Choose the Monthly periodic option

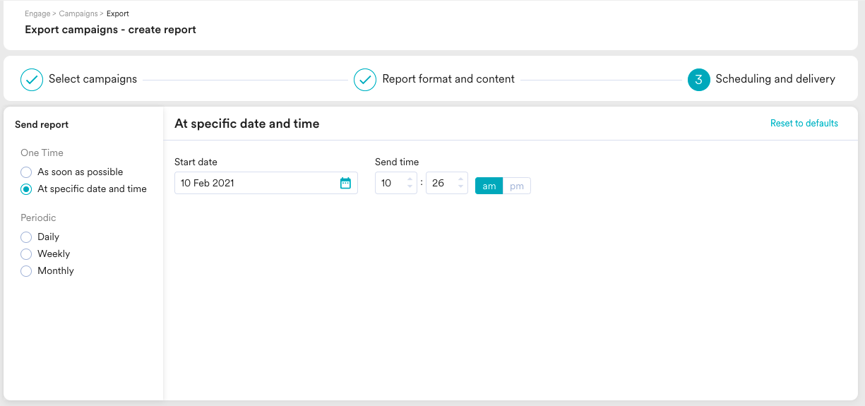tap(26, 271)
